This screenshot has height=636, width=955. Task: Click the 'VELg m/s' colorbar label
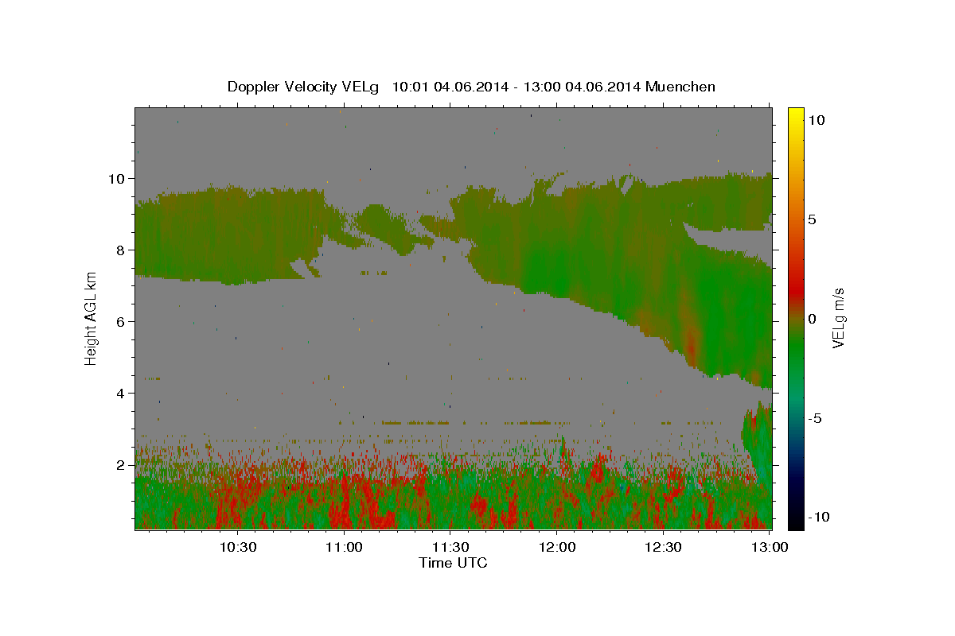pyautogui.click(x=838, y=318)
